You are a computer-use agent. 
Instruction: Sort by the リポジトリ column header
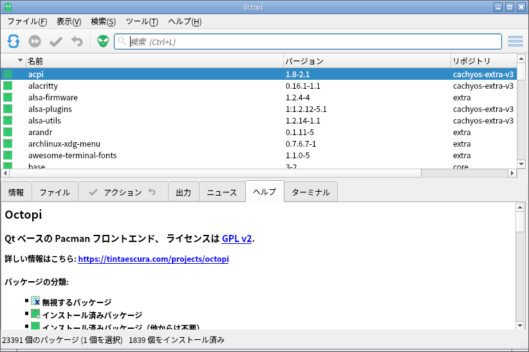483,61
